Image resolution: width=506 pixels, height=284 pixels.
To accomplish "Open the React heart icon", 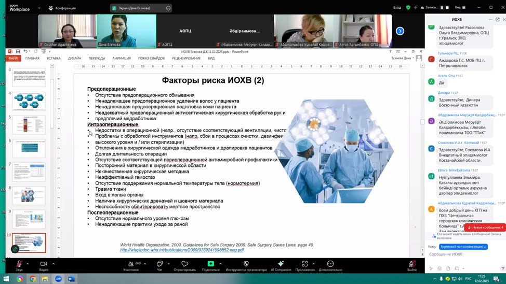I will [184, 264].
